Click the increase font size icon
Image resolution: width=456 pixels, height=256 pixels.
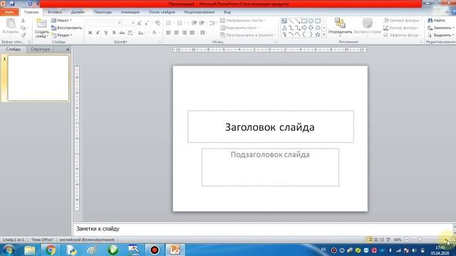140,23
